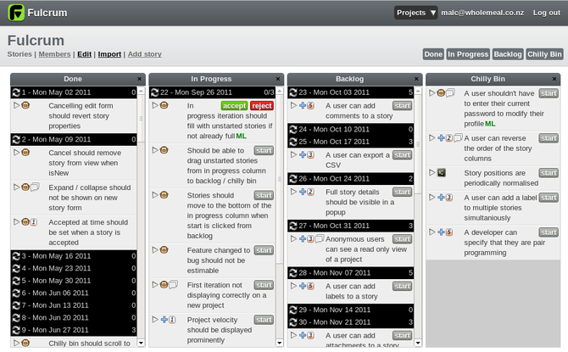Click the estimate 5 badge on 'A user can add labels'
The width and height of the screenshot is (568, 352).
click(x=310, y=286)
